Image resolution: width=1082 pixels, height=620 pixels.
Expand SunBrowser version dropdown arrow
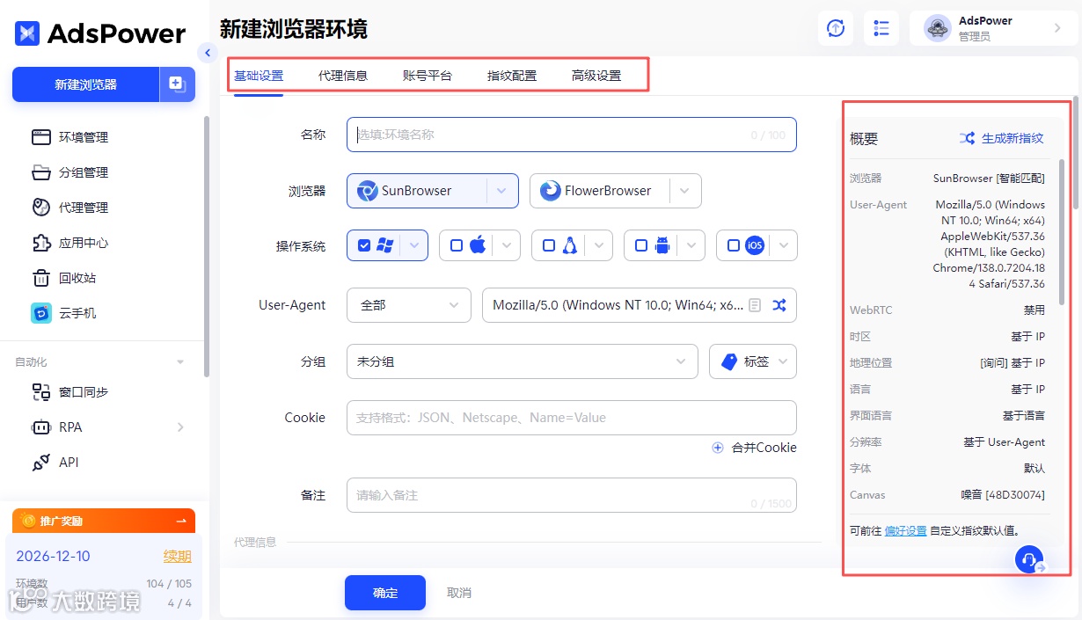pyautogui.click(x=501, y=191)
